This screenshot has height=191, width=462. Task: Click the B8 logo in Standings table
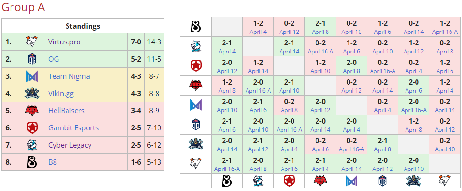pos(32,162)
